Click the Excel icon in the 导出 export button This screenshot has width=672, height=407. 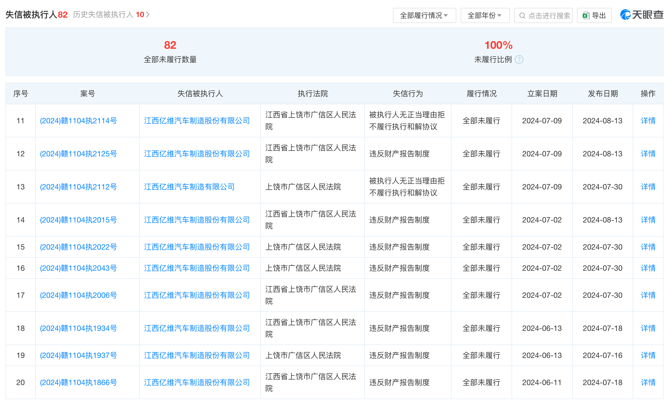(x=586, y=15)
